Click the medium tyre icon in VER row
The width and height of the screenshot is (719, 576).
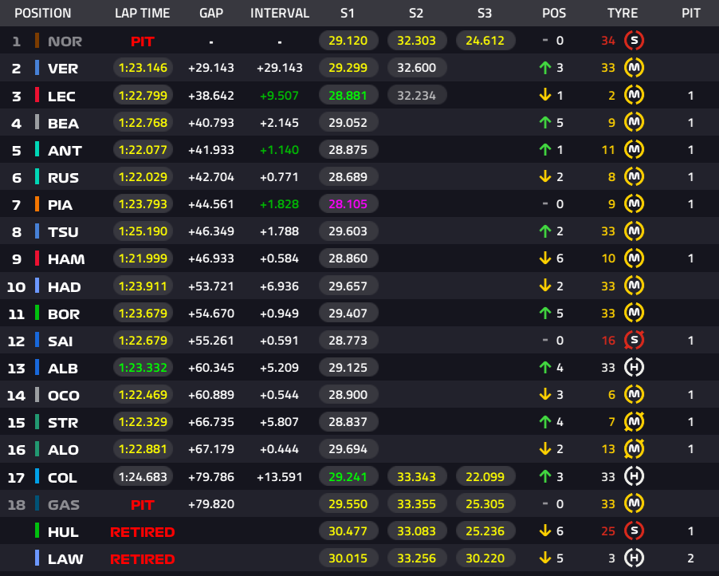click(x=635, y=68)
